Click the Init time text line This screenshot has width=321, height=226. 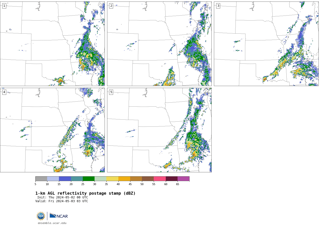[x=63, y=197]
